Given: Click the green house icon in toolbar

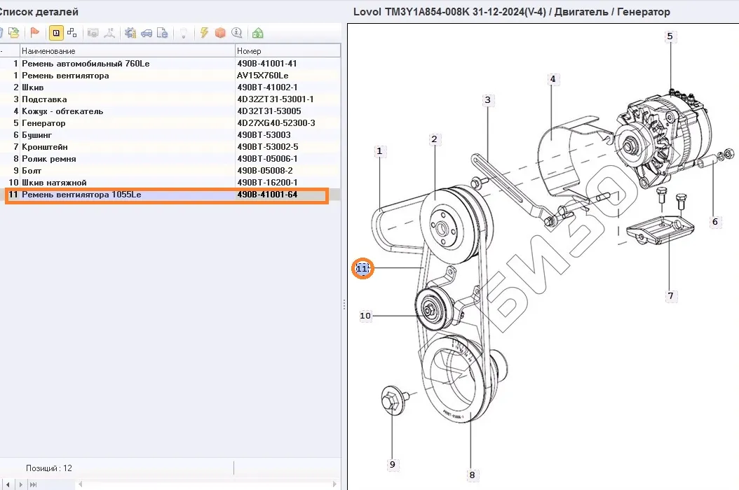Looking at the screenshot, I should click(x=258, y=33).
